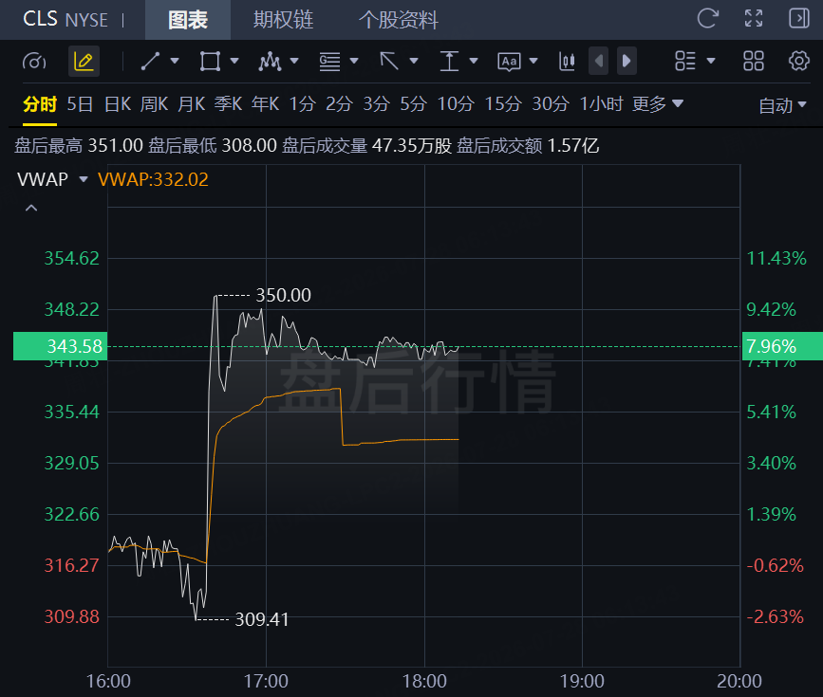Viewport: 823px width, 697px height.
Task: Open line tool dropdown arrow
Action: click(x=175, y=61)
